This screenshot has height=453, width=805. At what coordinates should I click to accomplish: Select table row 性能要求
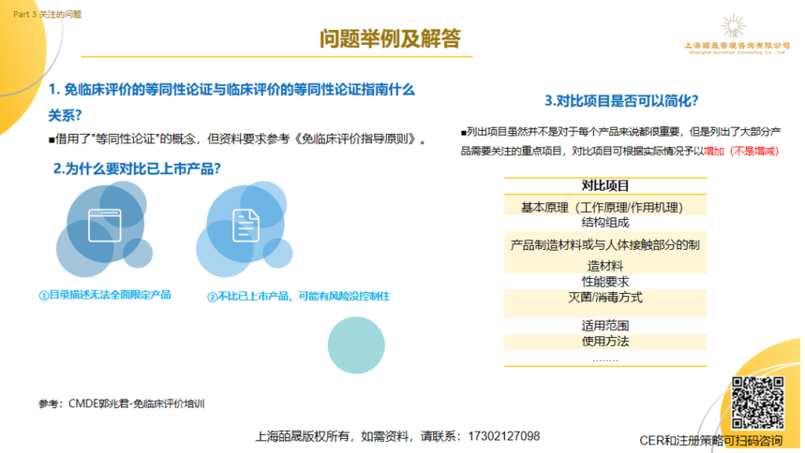(x=605, y=282)
